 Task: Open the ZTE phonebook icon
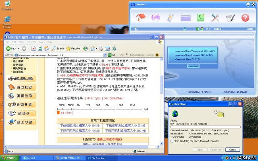tap(200, 18)
